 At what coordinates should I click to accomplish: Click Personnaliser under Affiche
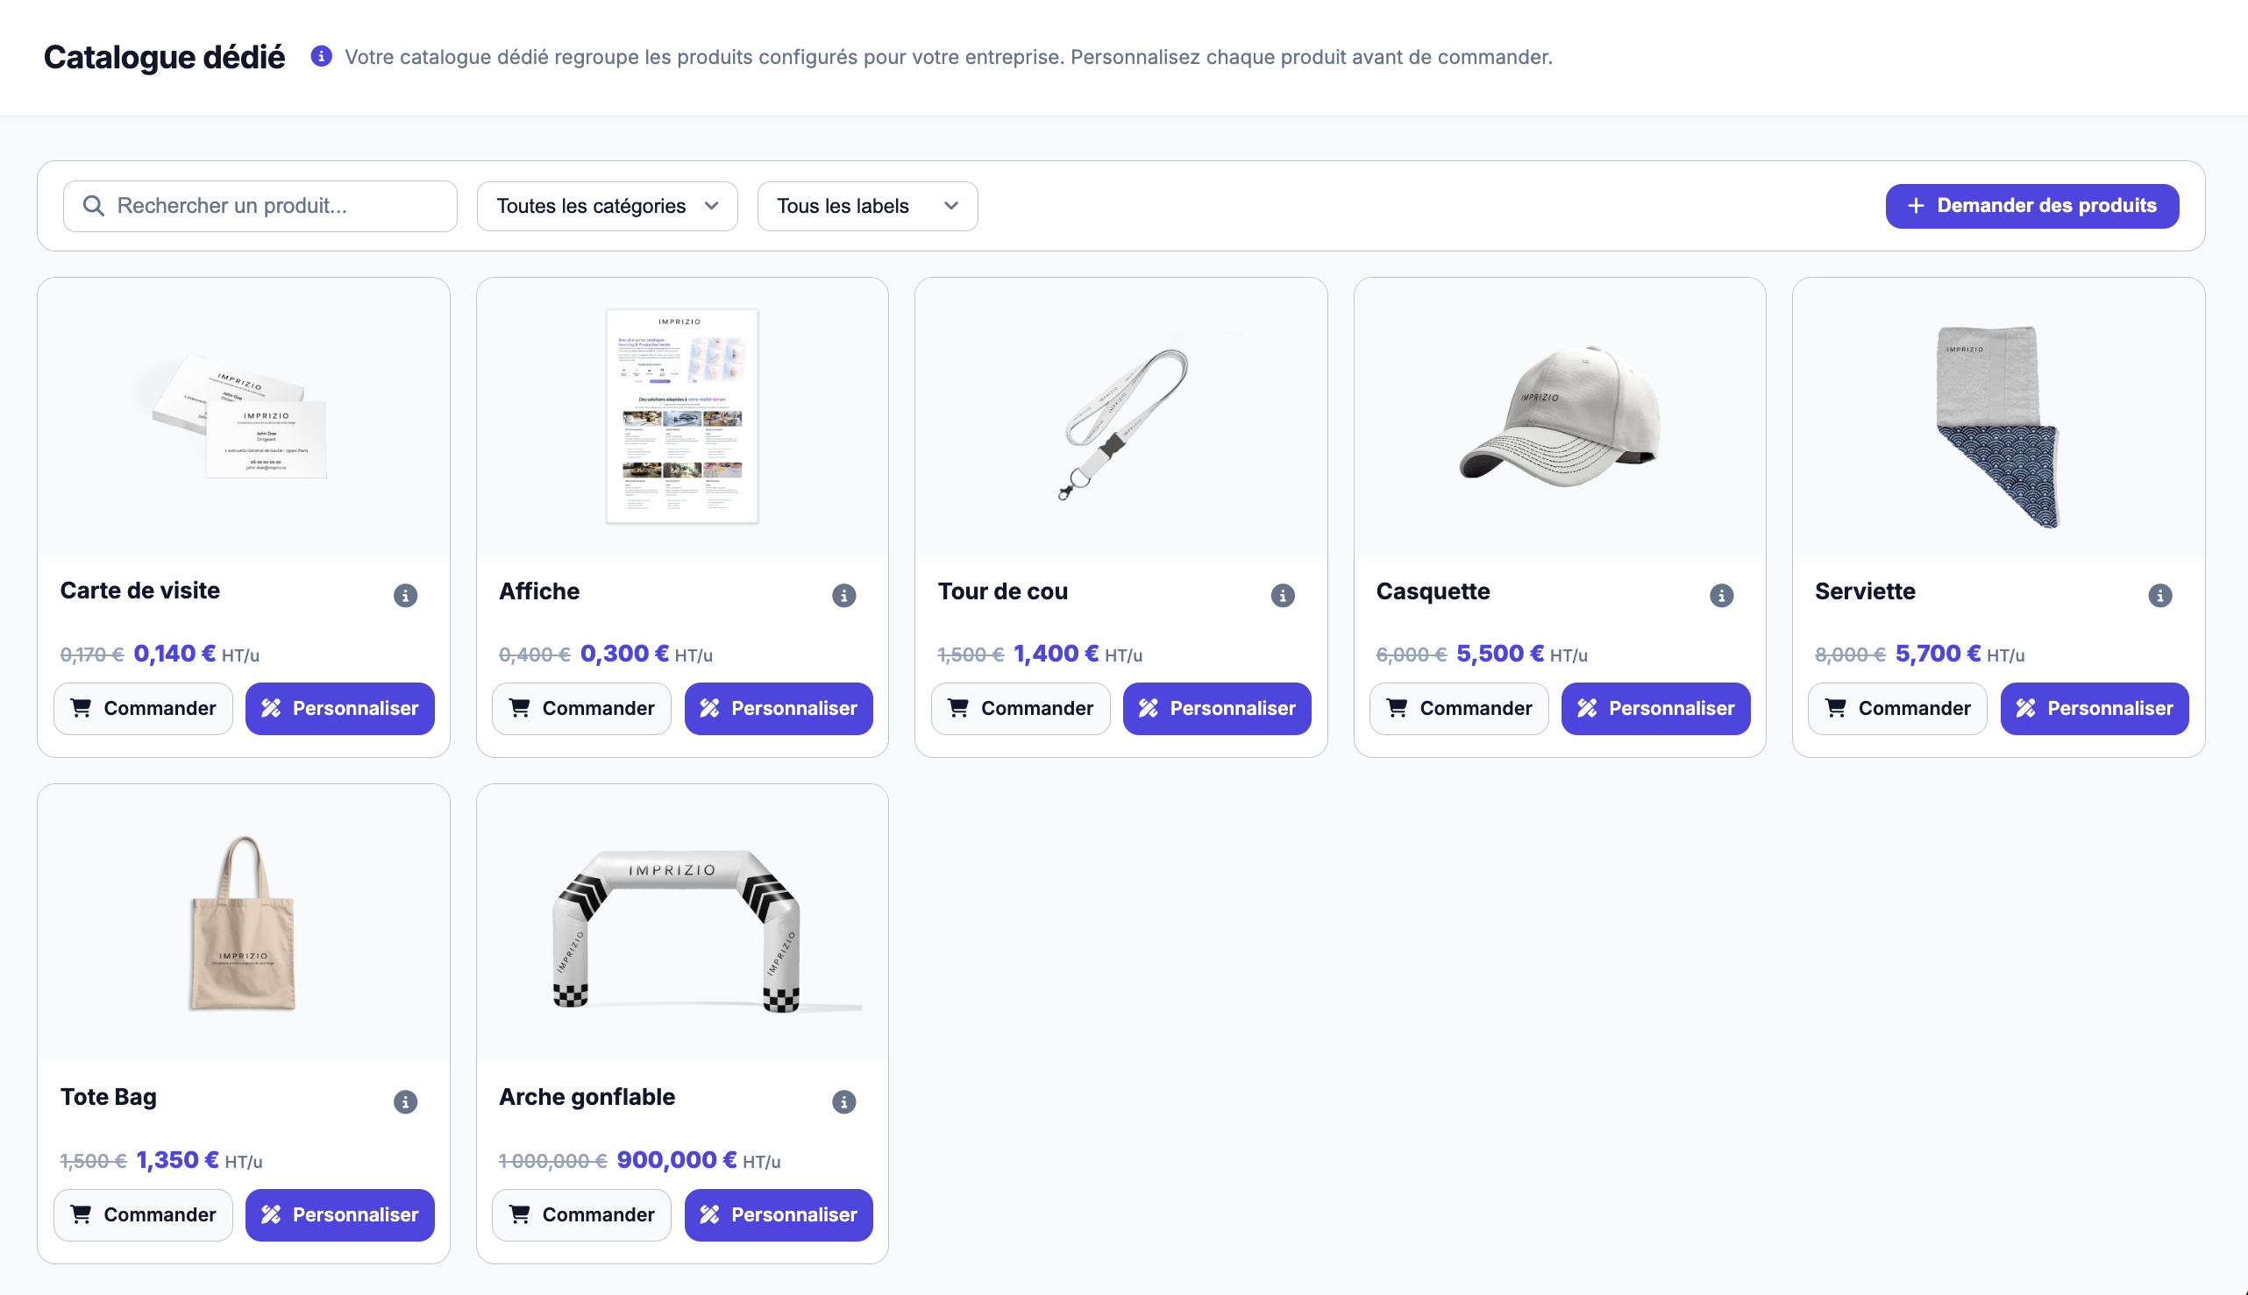pyautogui.click(x=778, y=708)
